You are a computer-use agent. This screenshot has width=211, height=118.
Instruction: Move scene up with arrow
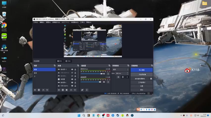point(43,90)
